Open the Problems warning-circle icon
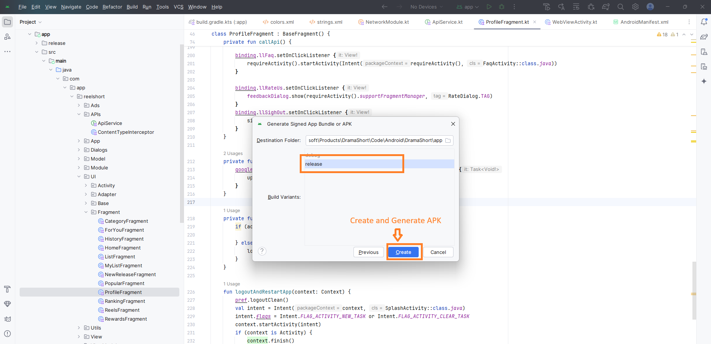Image resolution: width=711 pixels, height=344 pixels. [x=7, y=334]
